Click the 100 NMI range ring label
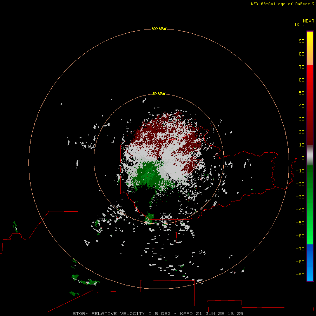316x316 pixels. point(159,29)
